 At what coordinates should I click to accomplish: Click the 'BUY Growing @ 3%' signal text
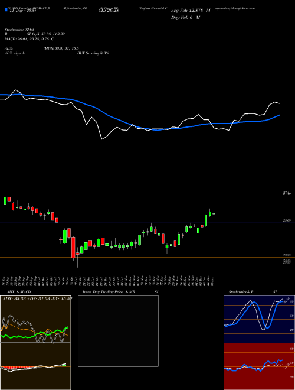93,53
